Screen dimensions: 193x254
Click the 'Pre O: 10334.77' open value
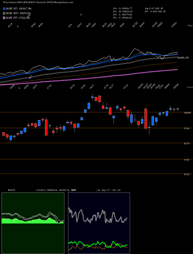click(x=123, y=8)
